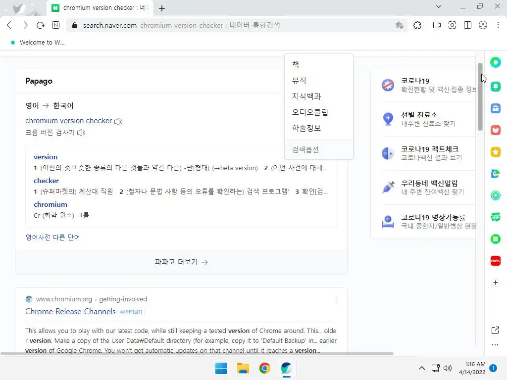This screenshot has width=507, height=380.
Task: Bookmark this page with star icon
Action: [400, 25]
